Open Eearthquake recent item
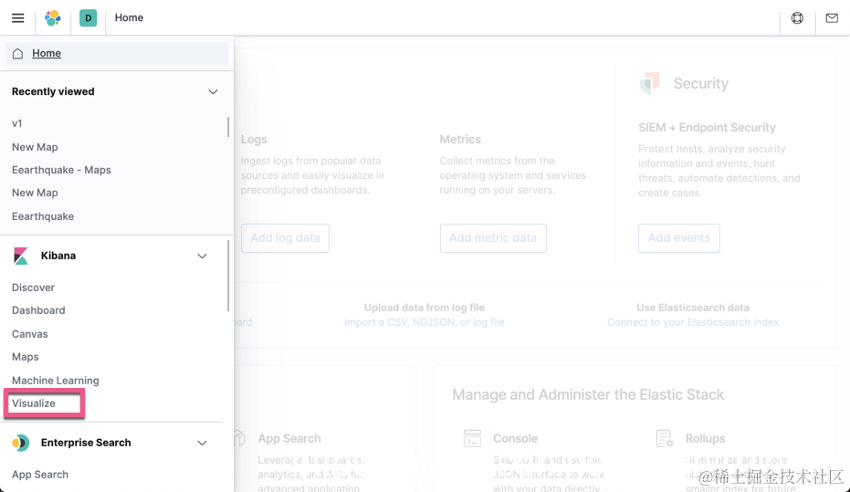850x492 pixels. point(43,216)
